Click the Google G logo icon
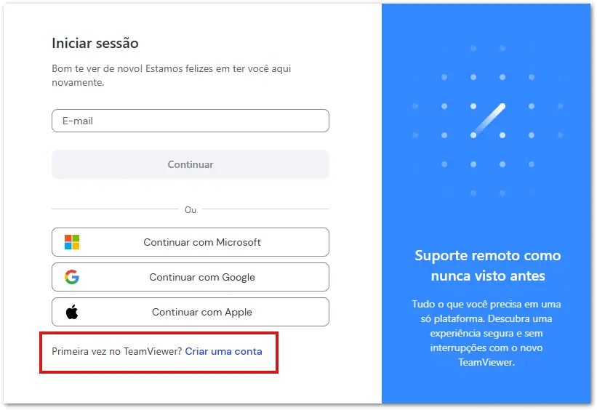The image size is (597, 410). tap(72, 277)
